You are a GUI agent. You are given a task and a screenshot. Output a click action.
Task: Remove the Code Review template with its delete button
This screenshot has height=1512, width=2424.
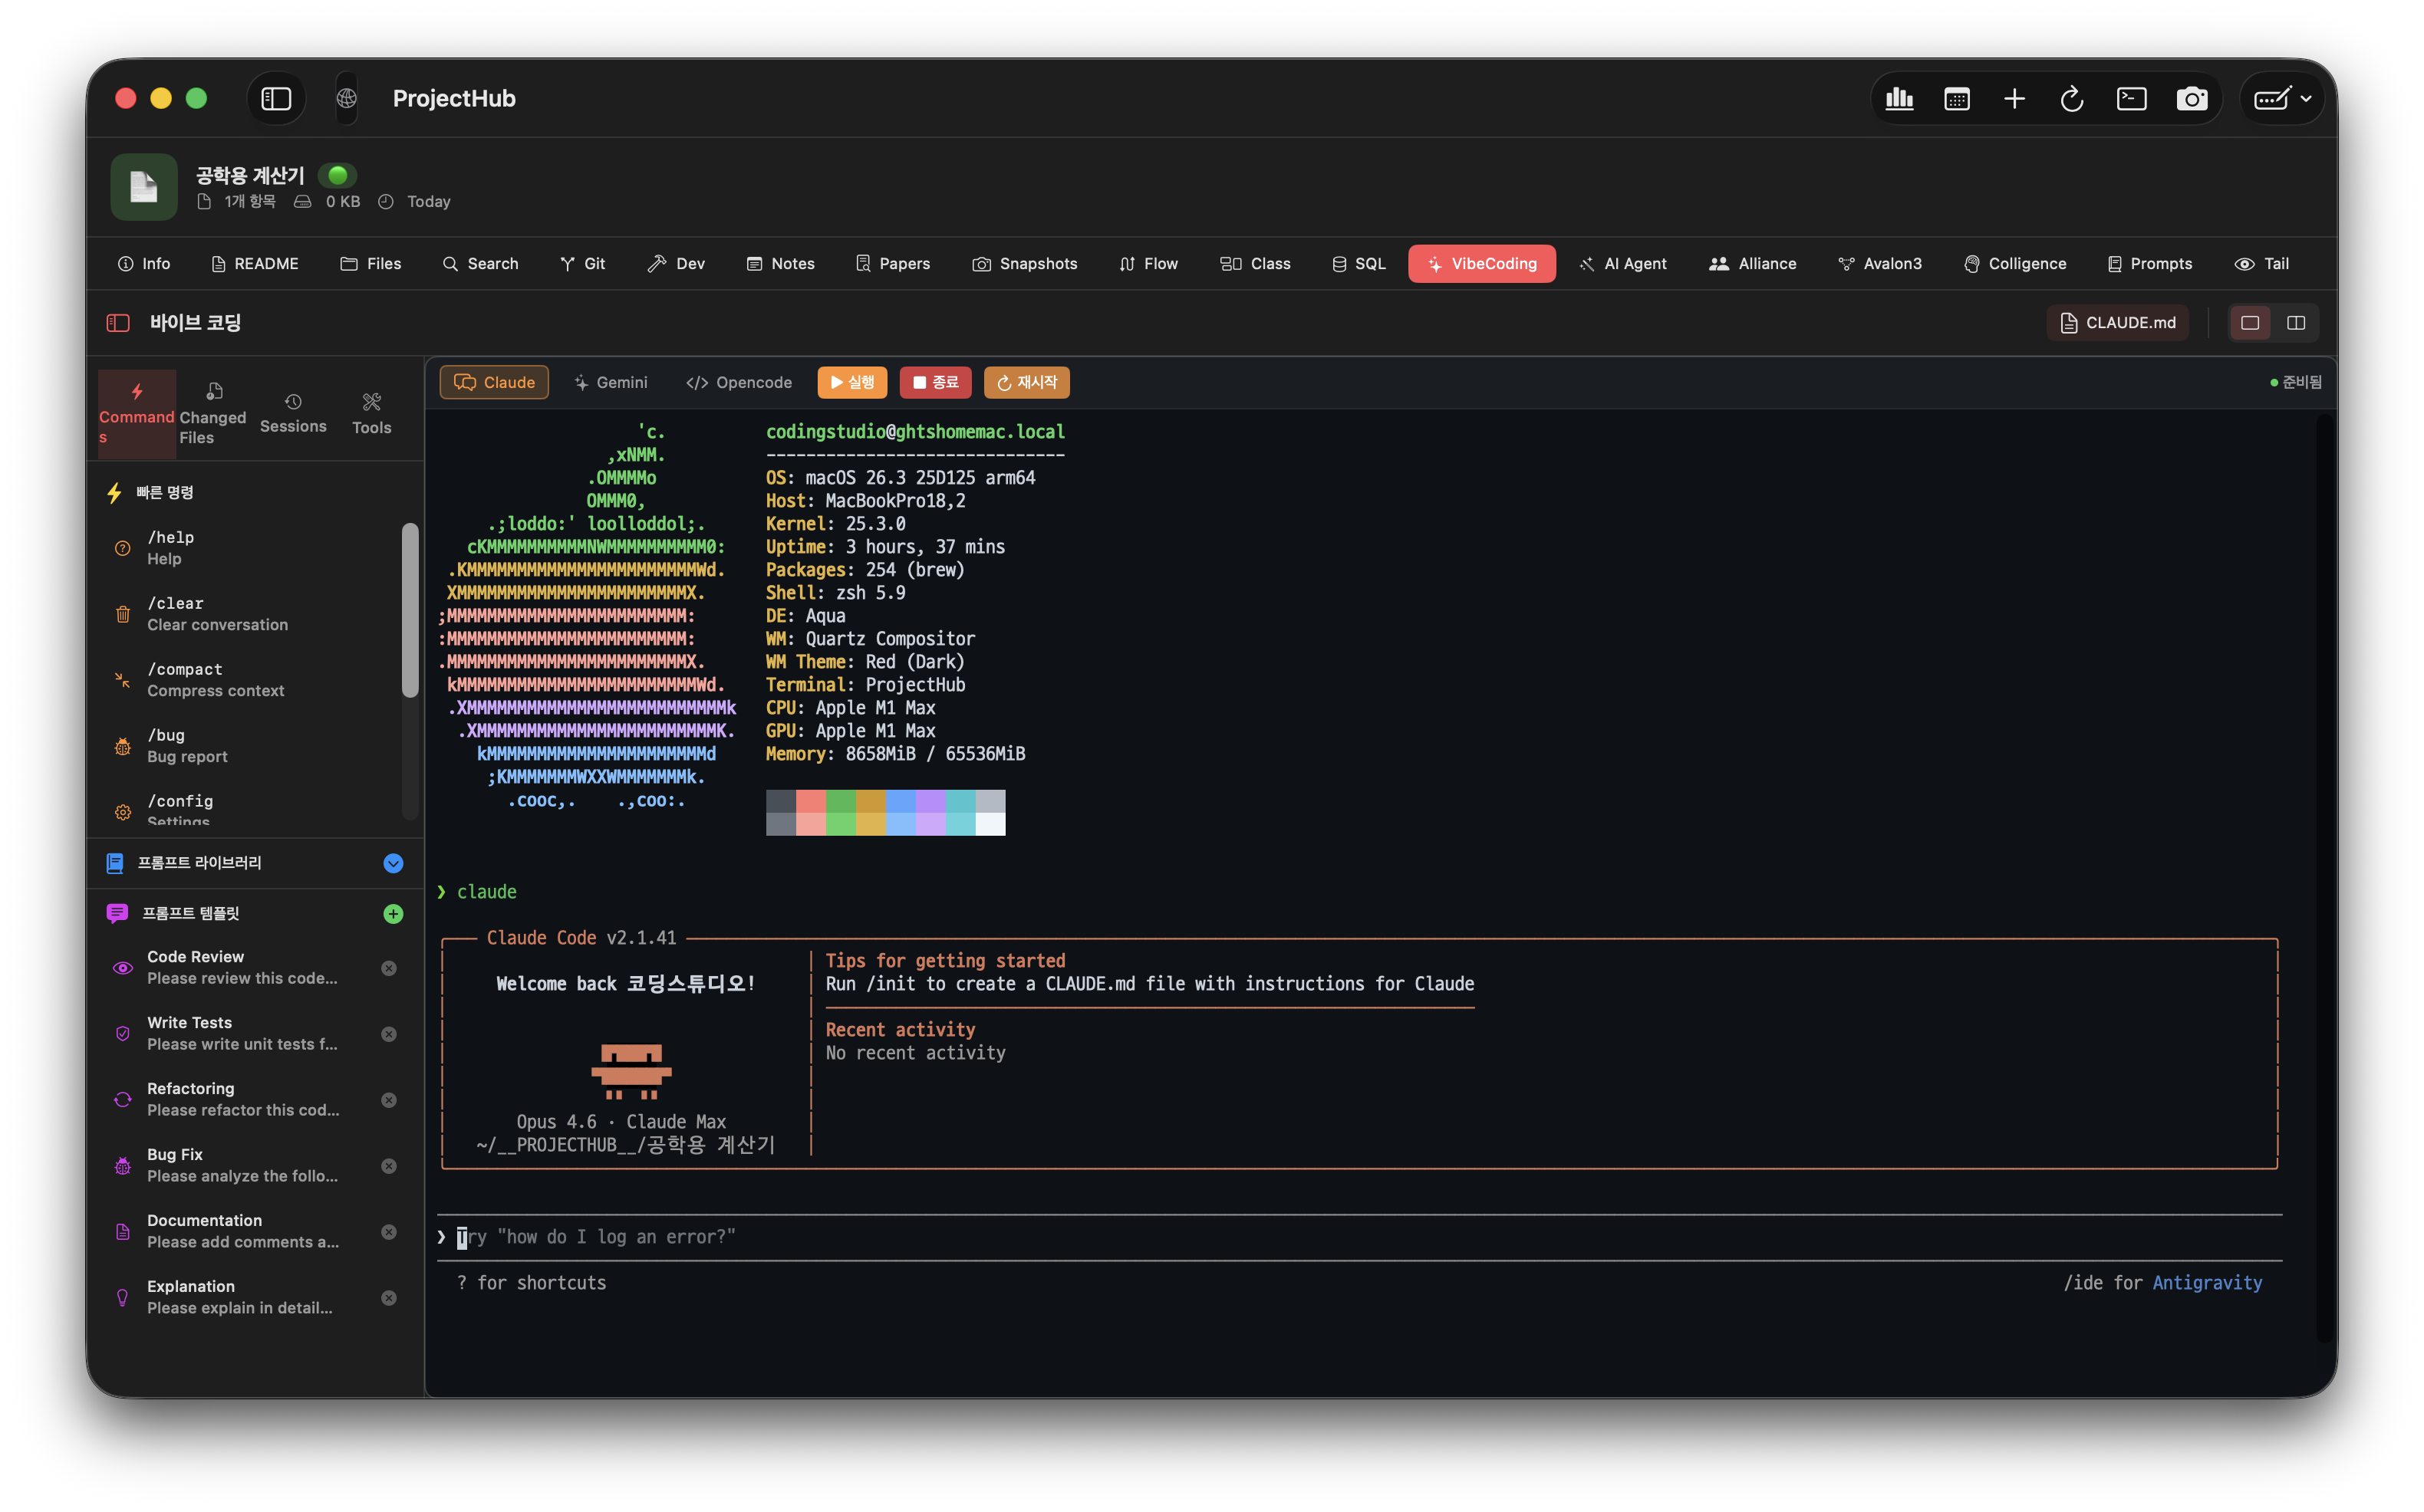pos(389,967)
